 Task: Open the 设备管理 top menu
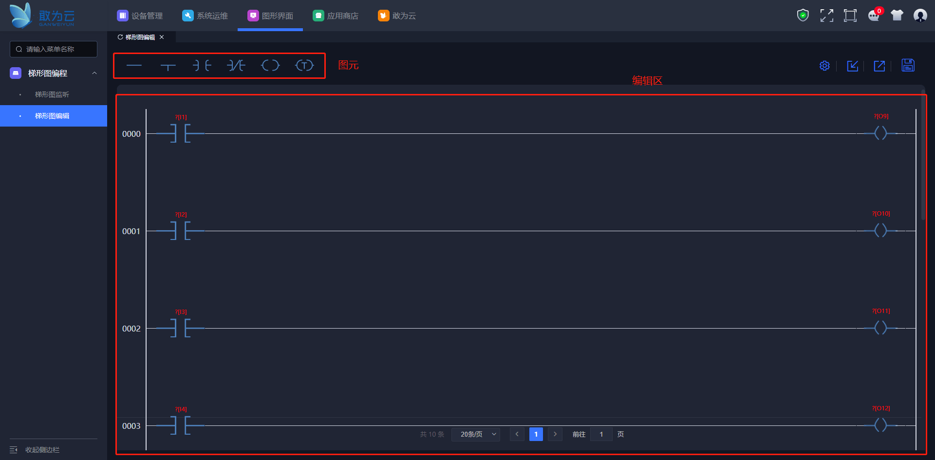(140, 16)
